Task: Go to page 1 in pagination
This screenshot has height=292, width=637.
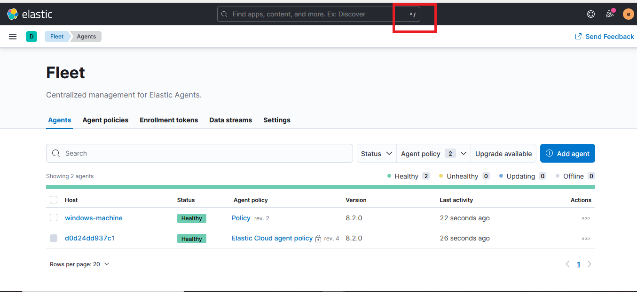Action: (578, 264)
